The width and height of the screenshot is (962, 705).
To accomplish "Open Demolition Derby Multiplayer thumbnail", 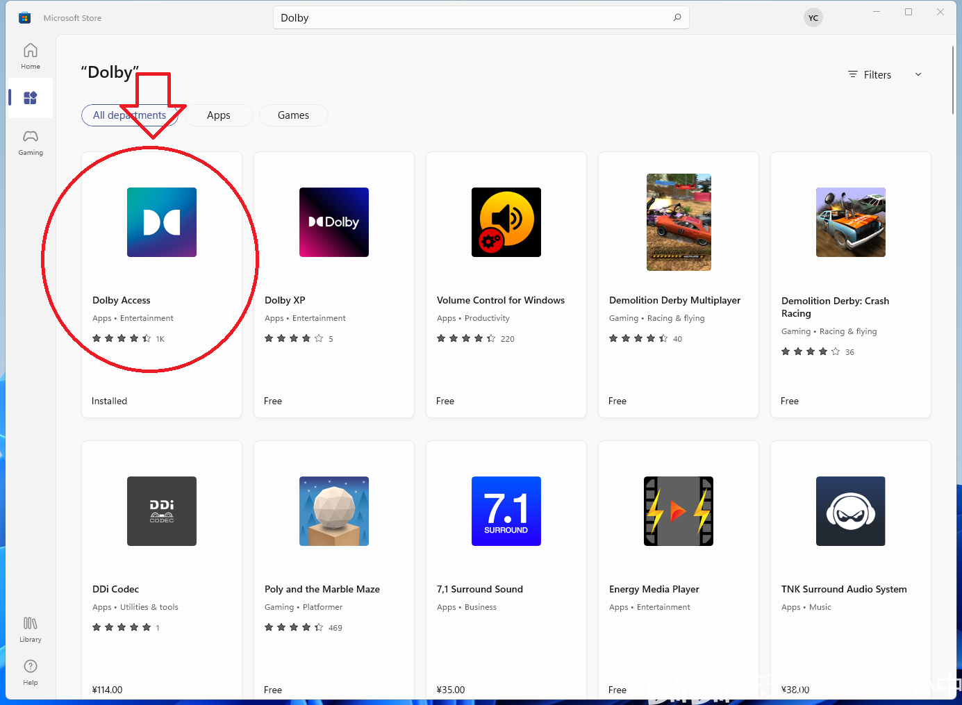I will 679,222.
